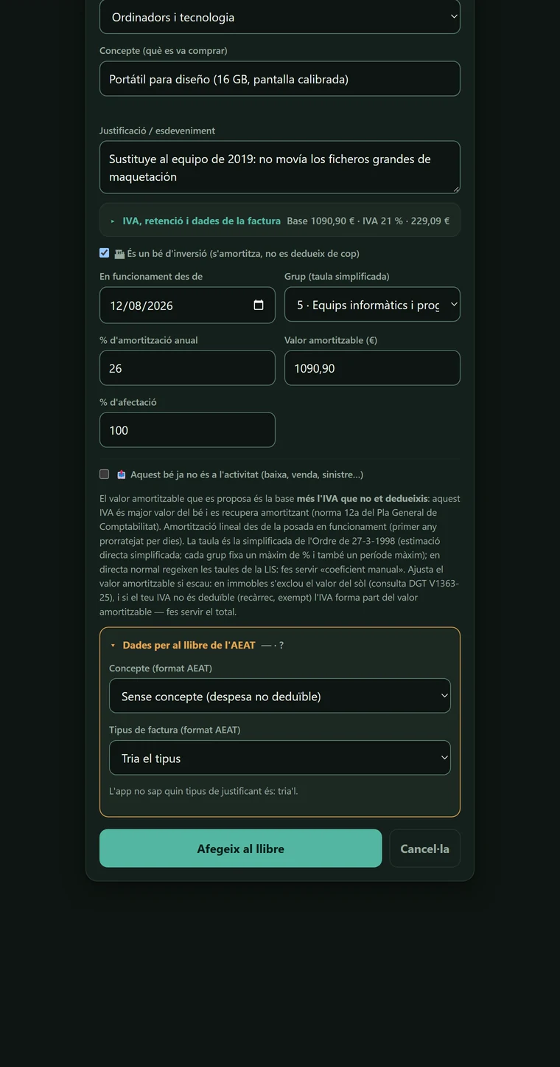
Task: Tick the 'És un bé d'inversió' checkbox
Action: (105, 253)
